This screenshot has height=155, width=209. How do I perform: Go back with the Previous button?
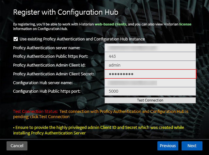pos(168,146)
